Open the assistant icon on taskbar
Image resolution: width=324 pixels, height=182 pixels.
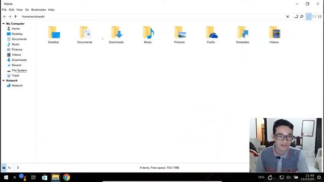click(x=22, y=177)
